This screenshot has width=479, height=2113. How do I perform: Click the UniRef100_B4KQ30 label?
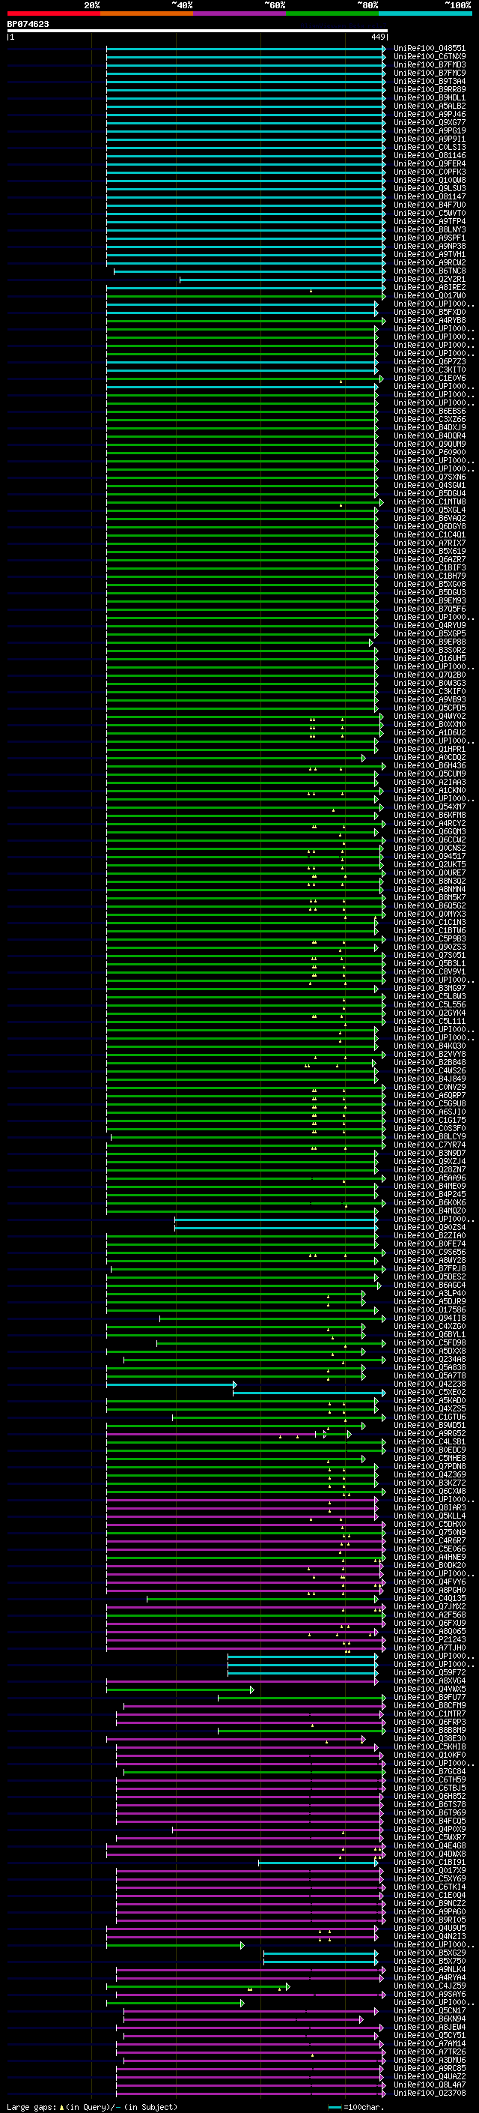429,1046
